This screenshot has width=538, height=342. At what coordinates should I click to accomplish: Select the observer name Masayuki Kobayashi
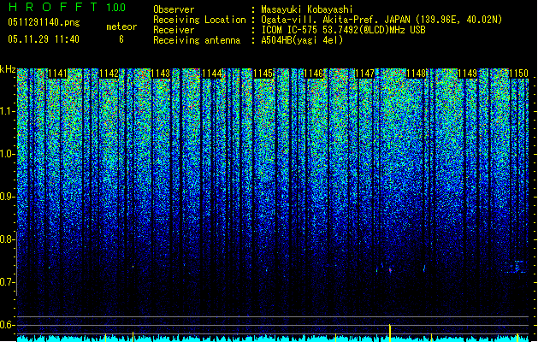(307, 9)
